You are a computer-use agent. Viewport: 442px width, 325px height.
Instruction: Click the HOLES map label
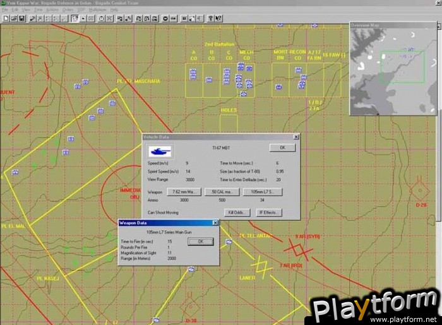point(229,110)
